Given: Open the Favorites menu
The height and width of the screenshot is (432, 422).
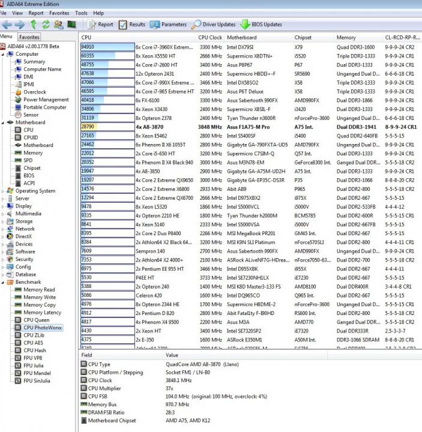Looking at the screenshot, I should [x=59, y=13].
